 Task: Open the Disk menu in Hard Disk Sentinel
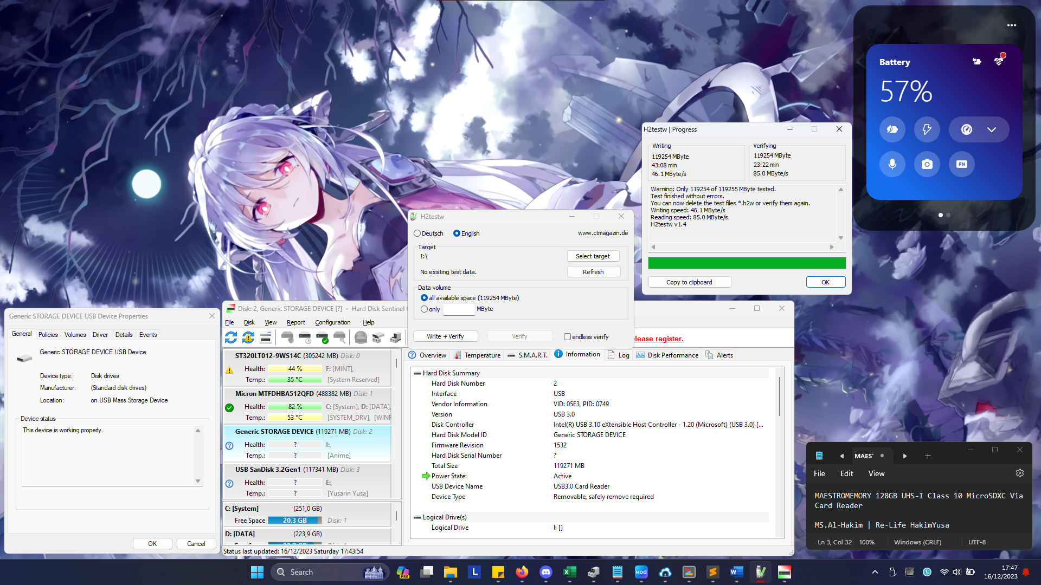(x=249, y=322)
